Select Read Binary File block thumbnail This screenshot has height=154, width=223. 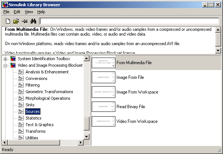click(104, 107)
